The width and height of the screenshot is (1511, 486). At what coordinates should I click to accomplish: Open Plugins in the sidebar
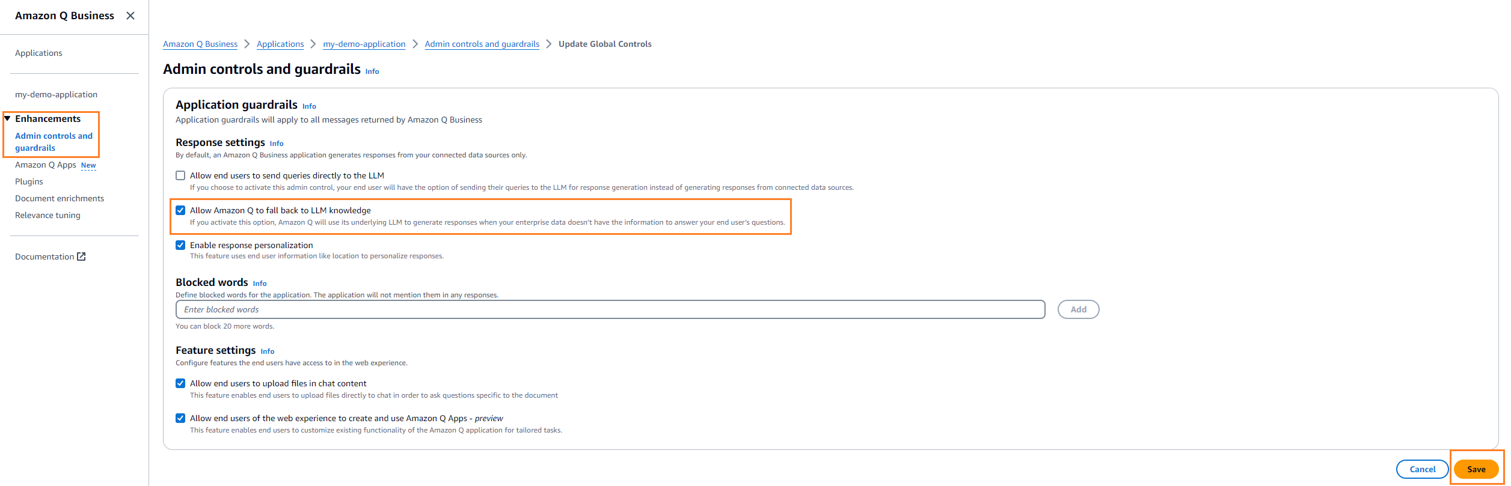[x=29, y=181]
